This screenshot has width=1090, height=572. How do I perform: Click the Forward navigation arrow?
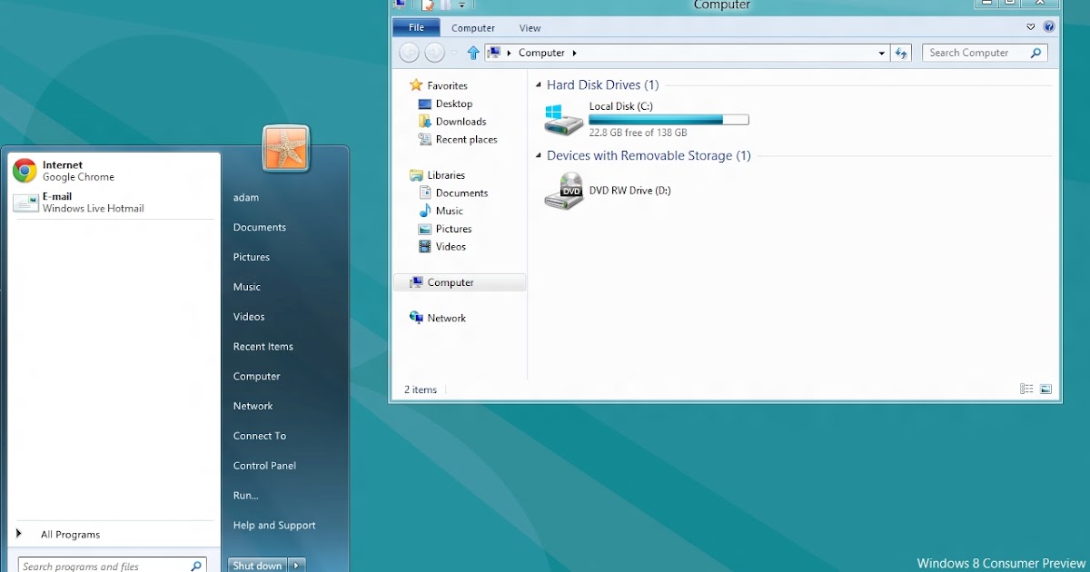tap(435, 53)
